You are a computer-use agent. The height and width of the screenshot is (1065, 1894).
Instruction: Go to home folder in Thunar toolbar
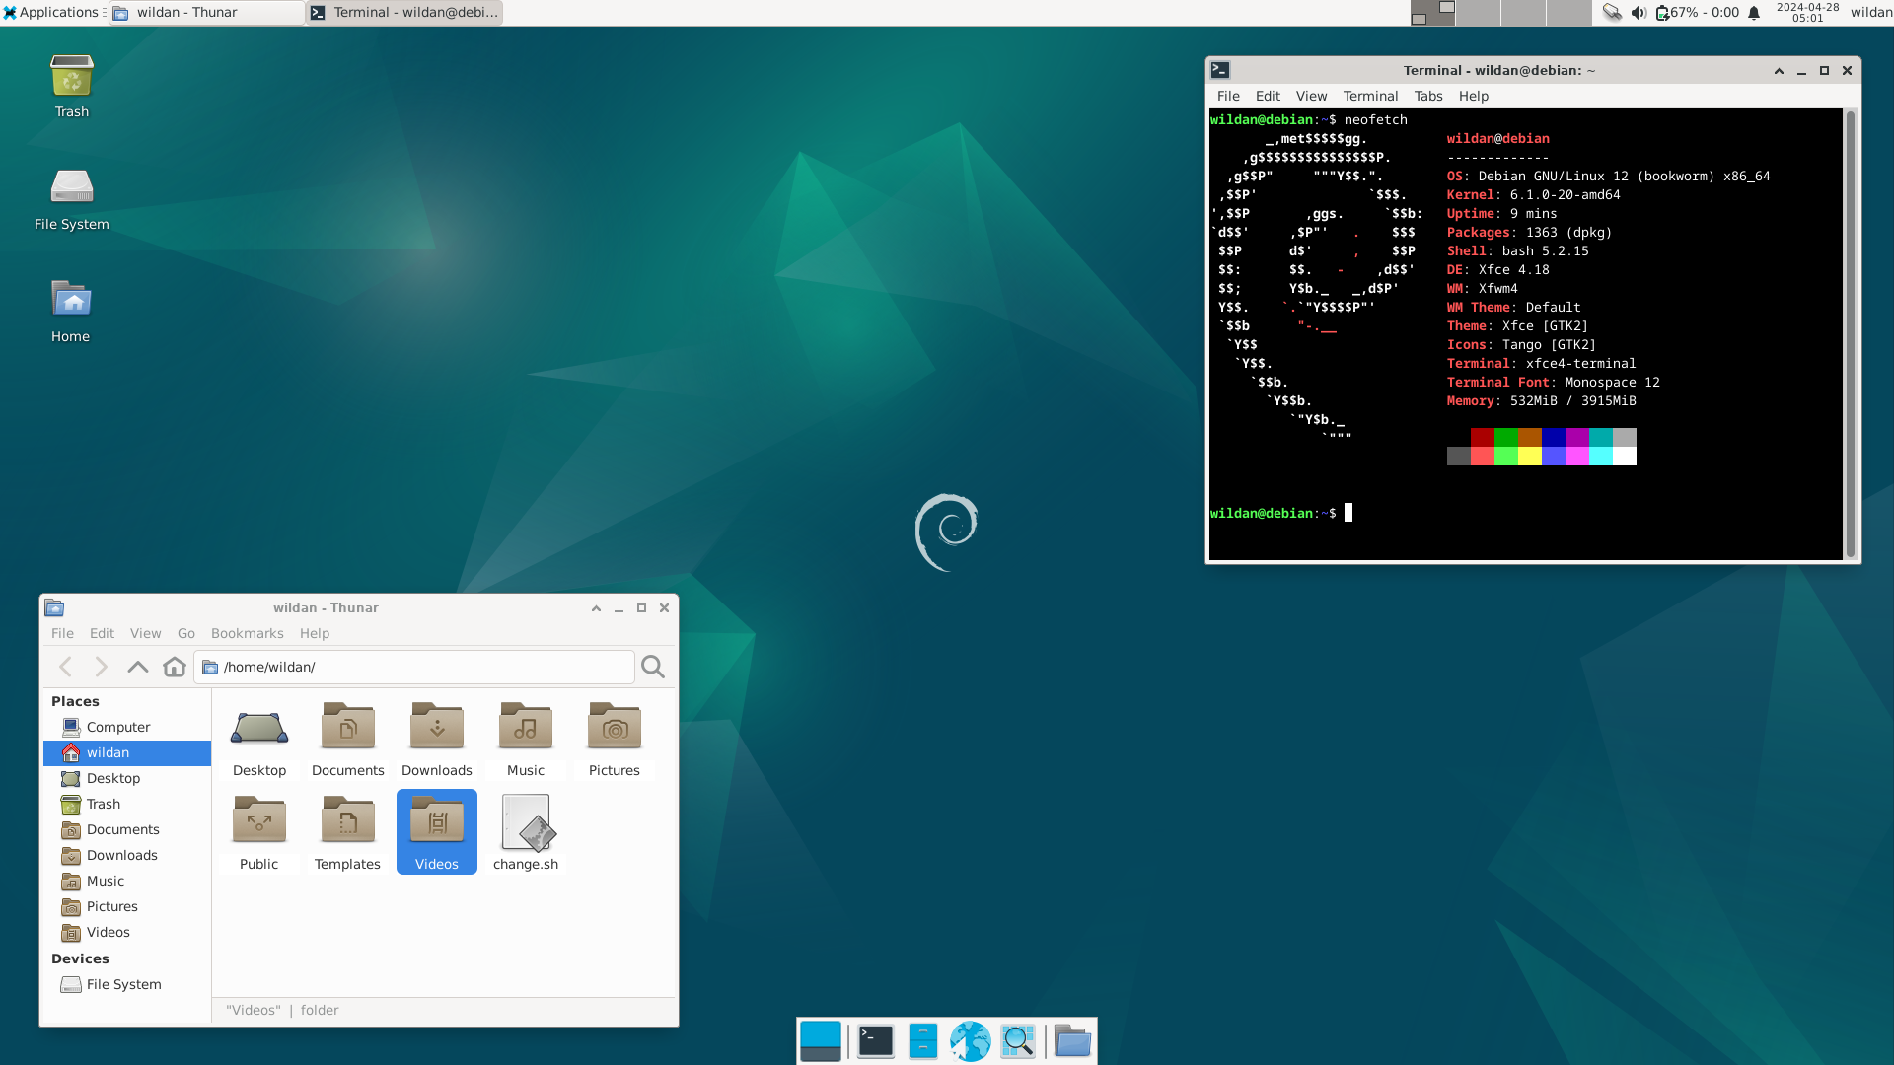point(175,667)
